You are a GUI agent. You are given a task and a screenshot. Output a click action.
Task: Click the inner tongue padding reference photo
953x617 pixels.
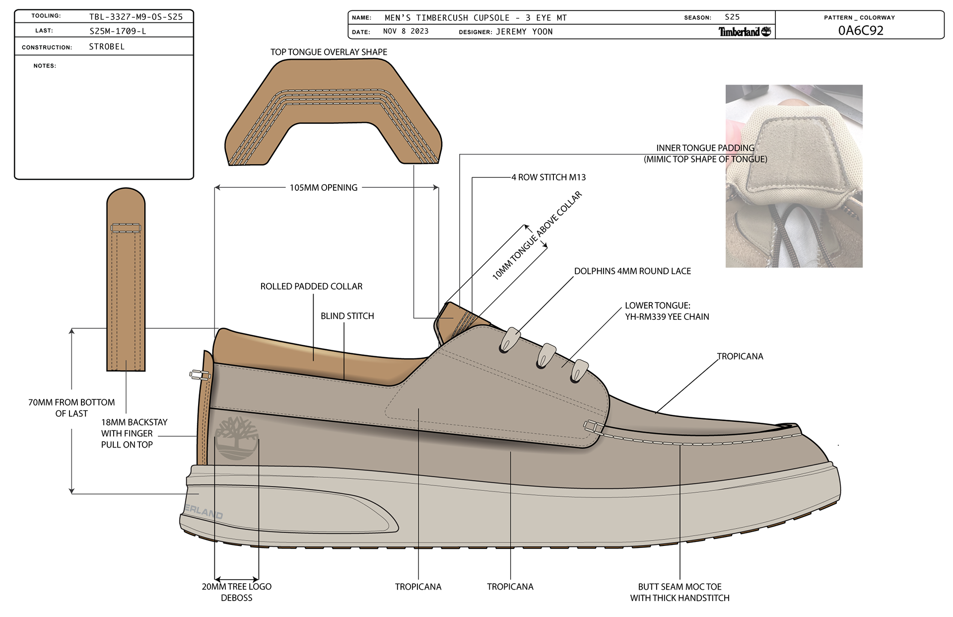794,176
